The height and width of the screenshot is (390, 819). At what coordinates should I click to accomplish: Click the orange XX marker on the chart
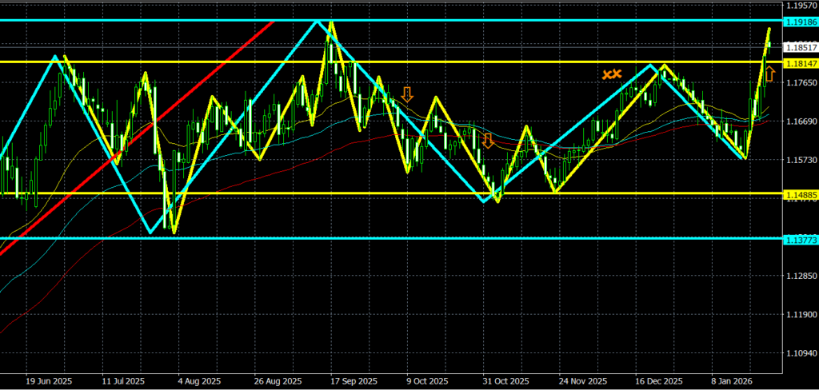pos(611,74)
